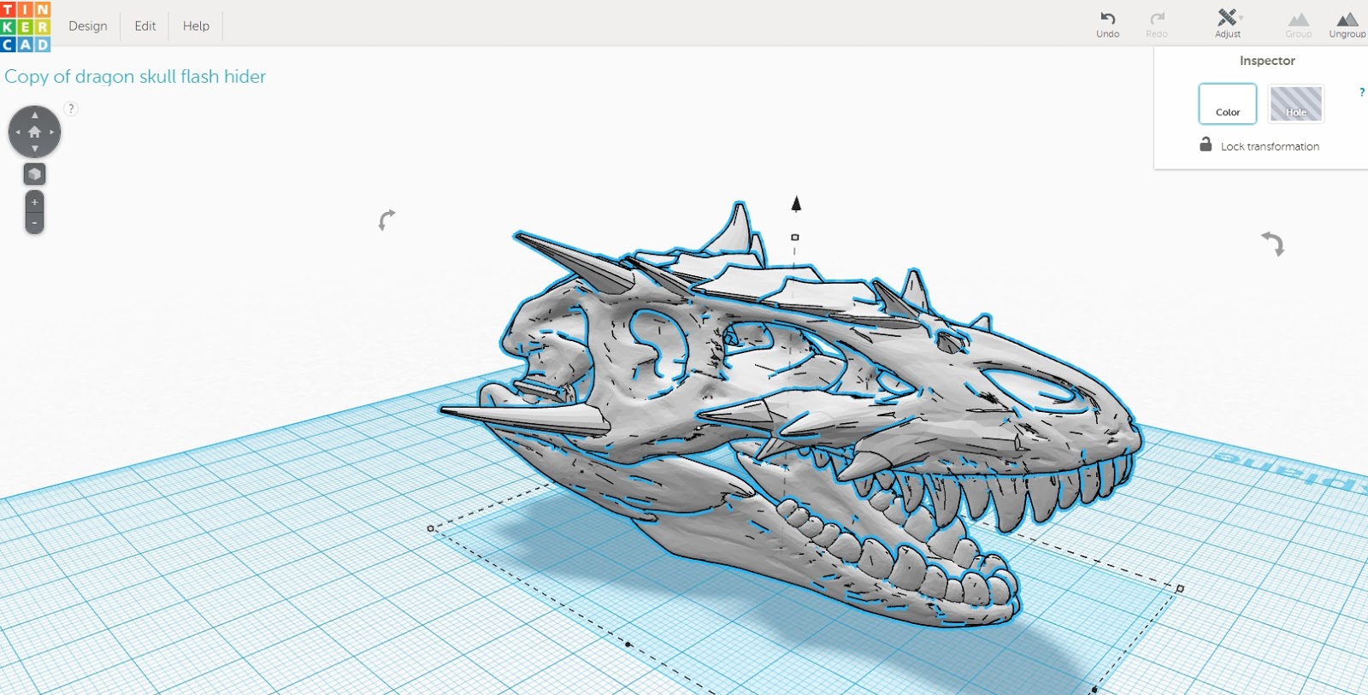Orbit view up with the top arrow
This screenshot has height=695, width=1368.
coord(34,115)
